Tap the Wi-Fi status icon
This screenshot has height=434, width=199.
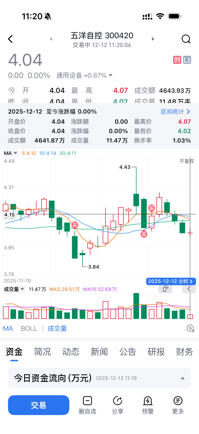pos(160,16)
